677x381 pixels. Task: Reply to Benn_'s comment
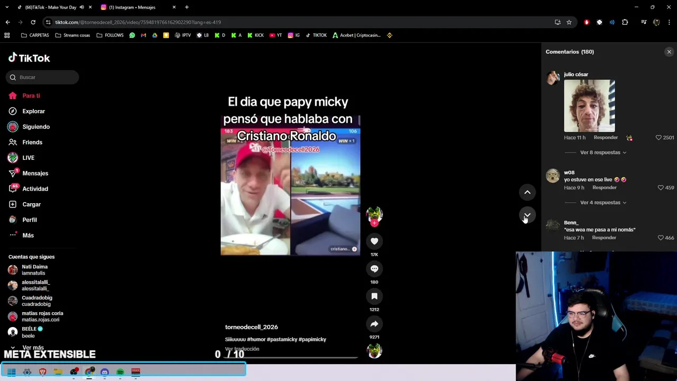click(x=604, y=238)
